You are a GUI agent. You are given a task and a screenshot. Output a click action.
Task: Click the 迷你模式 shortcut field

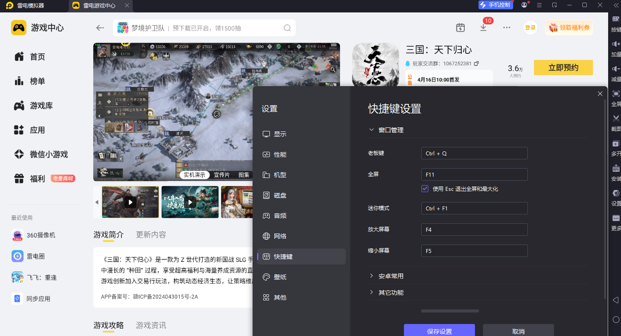pyautogui.click(x=475, y=208)
